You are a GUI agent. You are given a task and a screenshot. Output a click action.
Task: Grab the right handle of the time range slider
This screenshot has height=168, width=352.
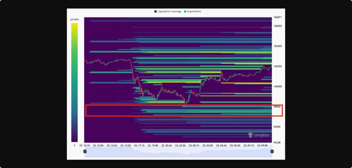(272, 151)
